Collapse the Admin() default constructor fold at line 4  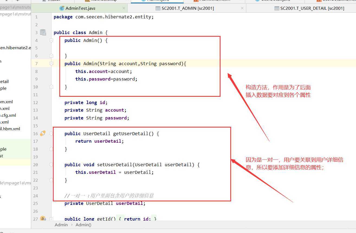coord(51,40)
